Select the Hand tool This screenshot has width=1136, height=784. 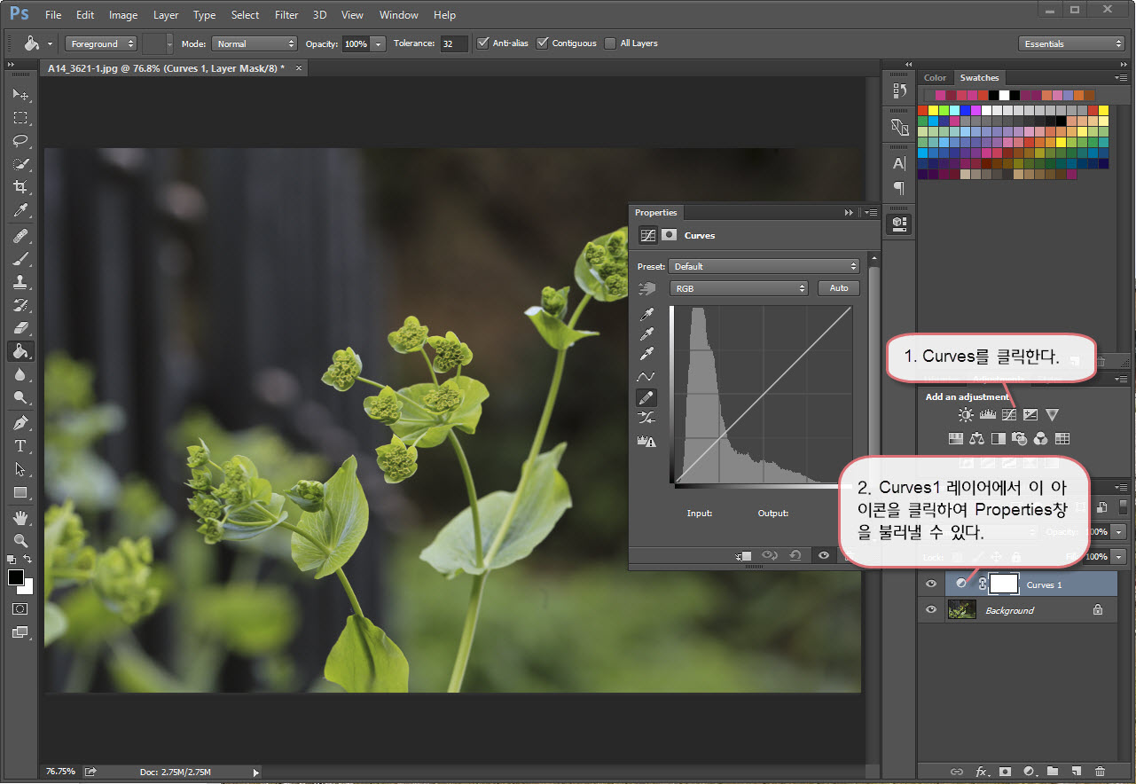click(x=20, y=518)
